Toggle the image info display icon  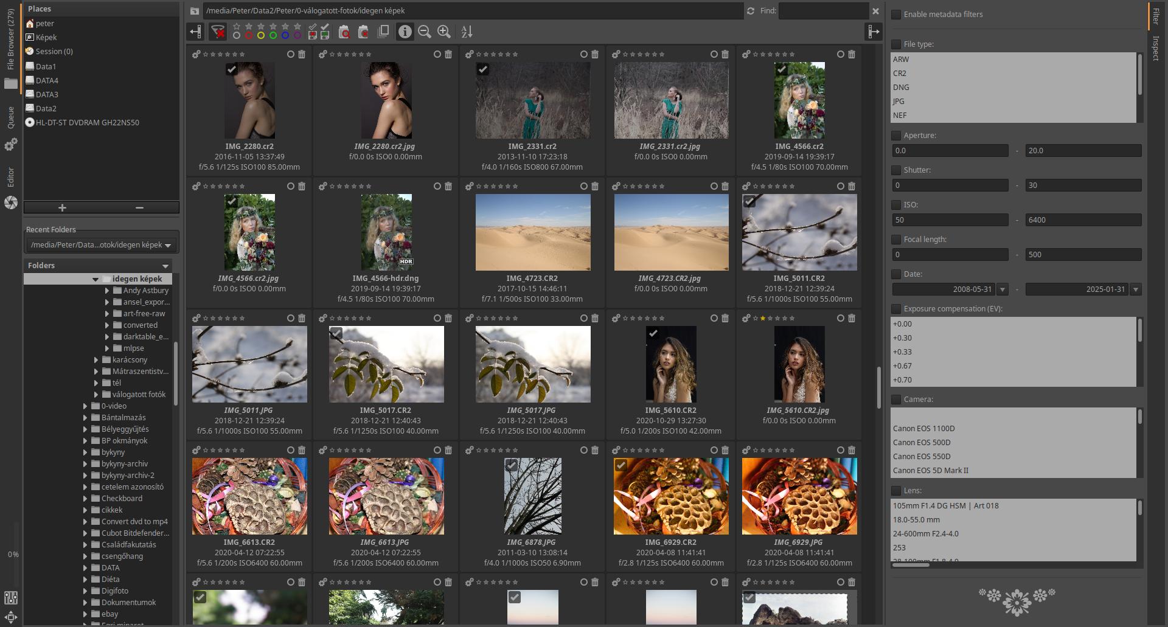(405, 32)
